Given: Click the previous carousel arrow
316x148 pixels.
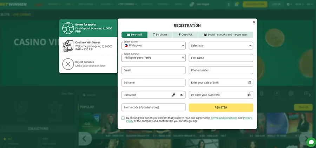Looking at the screenshot, I should [x=85, y=139].
